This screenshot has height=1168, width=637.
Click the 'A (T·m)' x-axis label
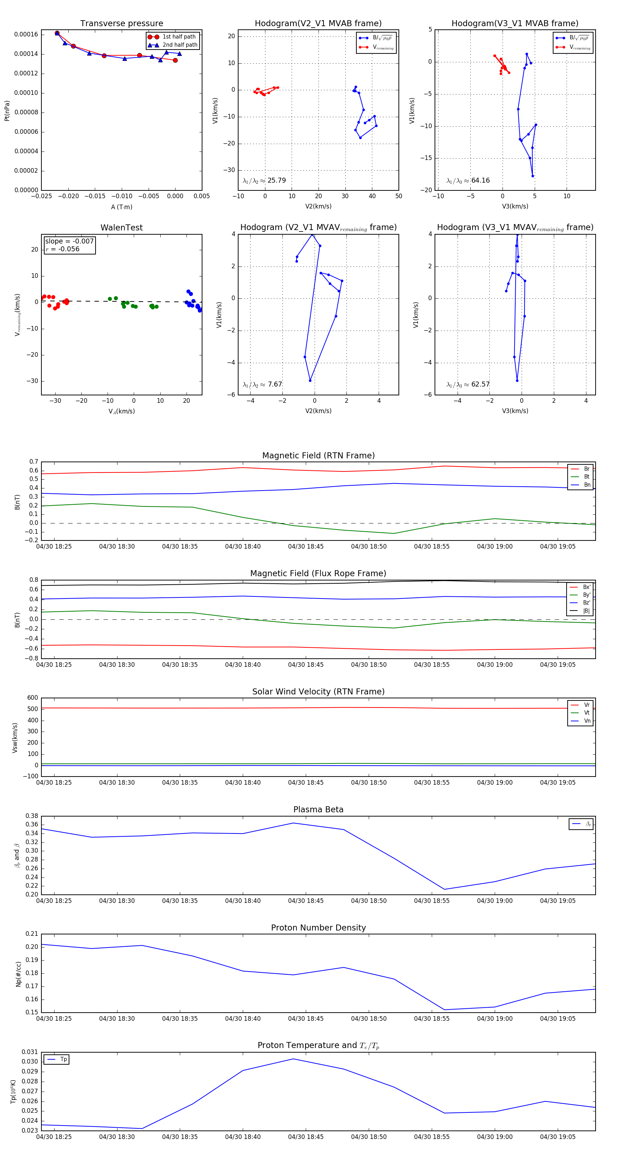click(x=121, y=207)
